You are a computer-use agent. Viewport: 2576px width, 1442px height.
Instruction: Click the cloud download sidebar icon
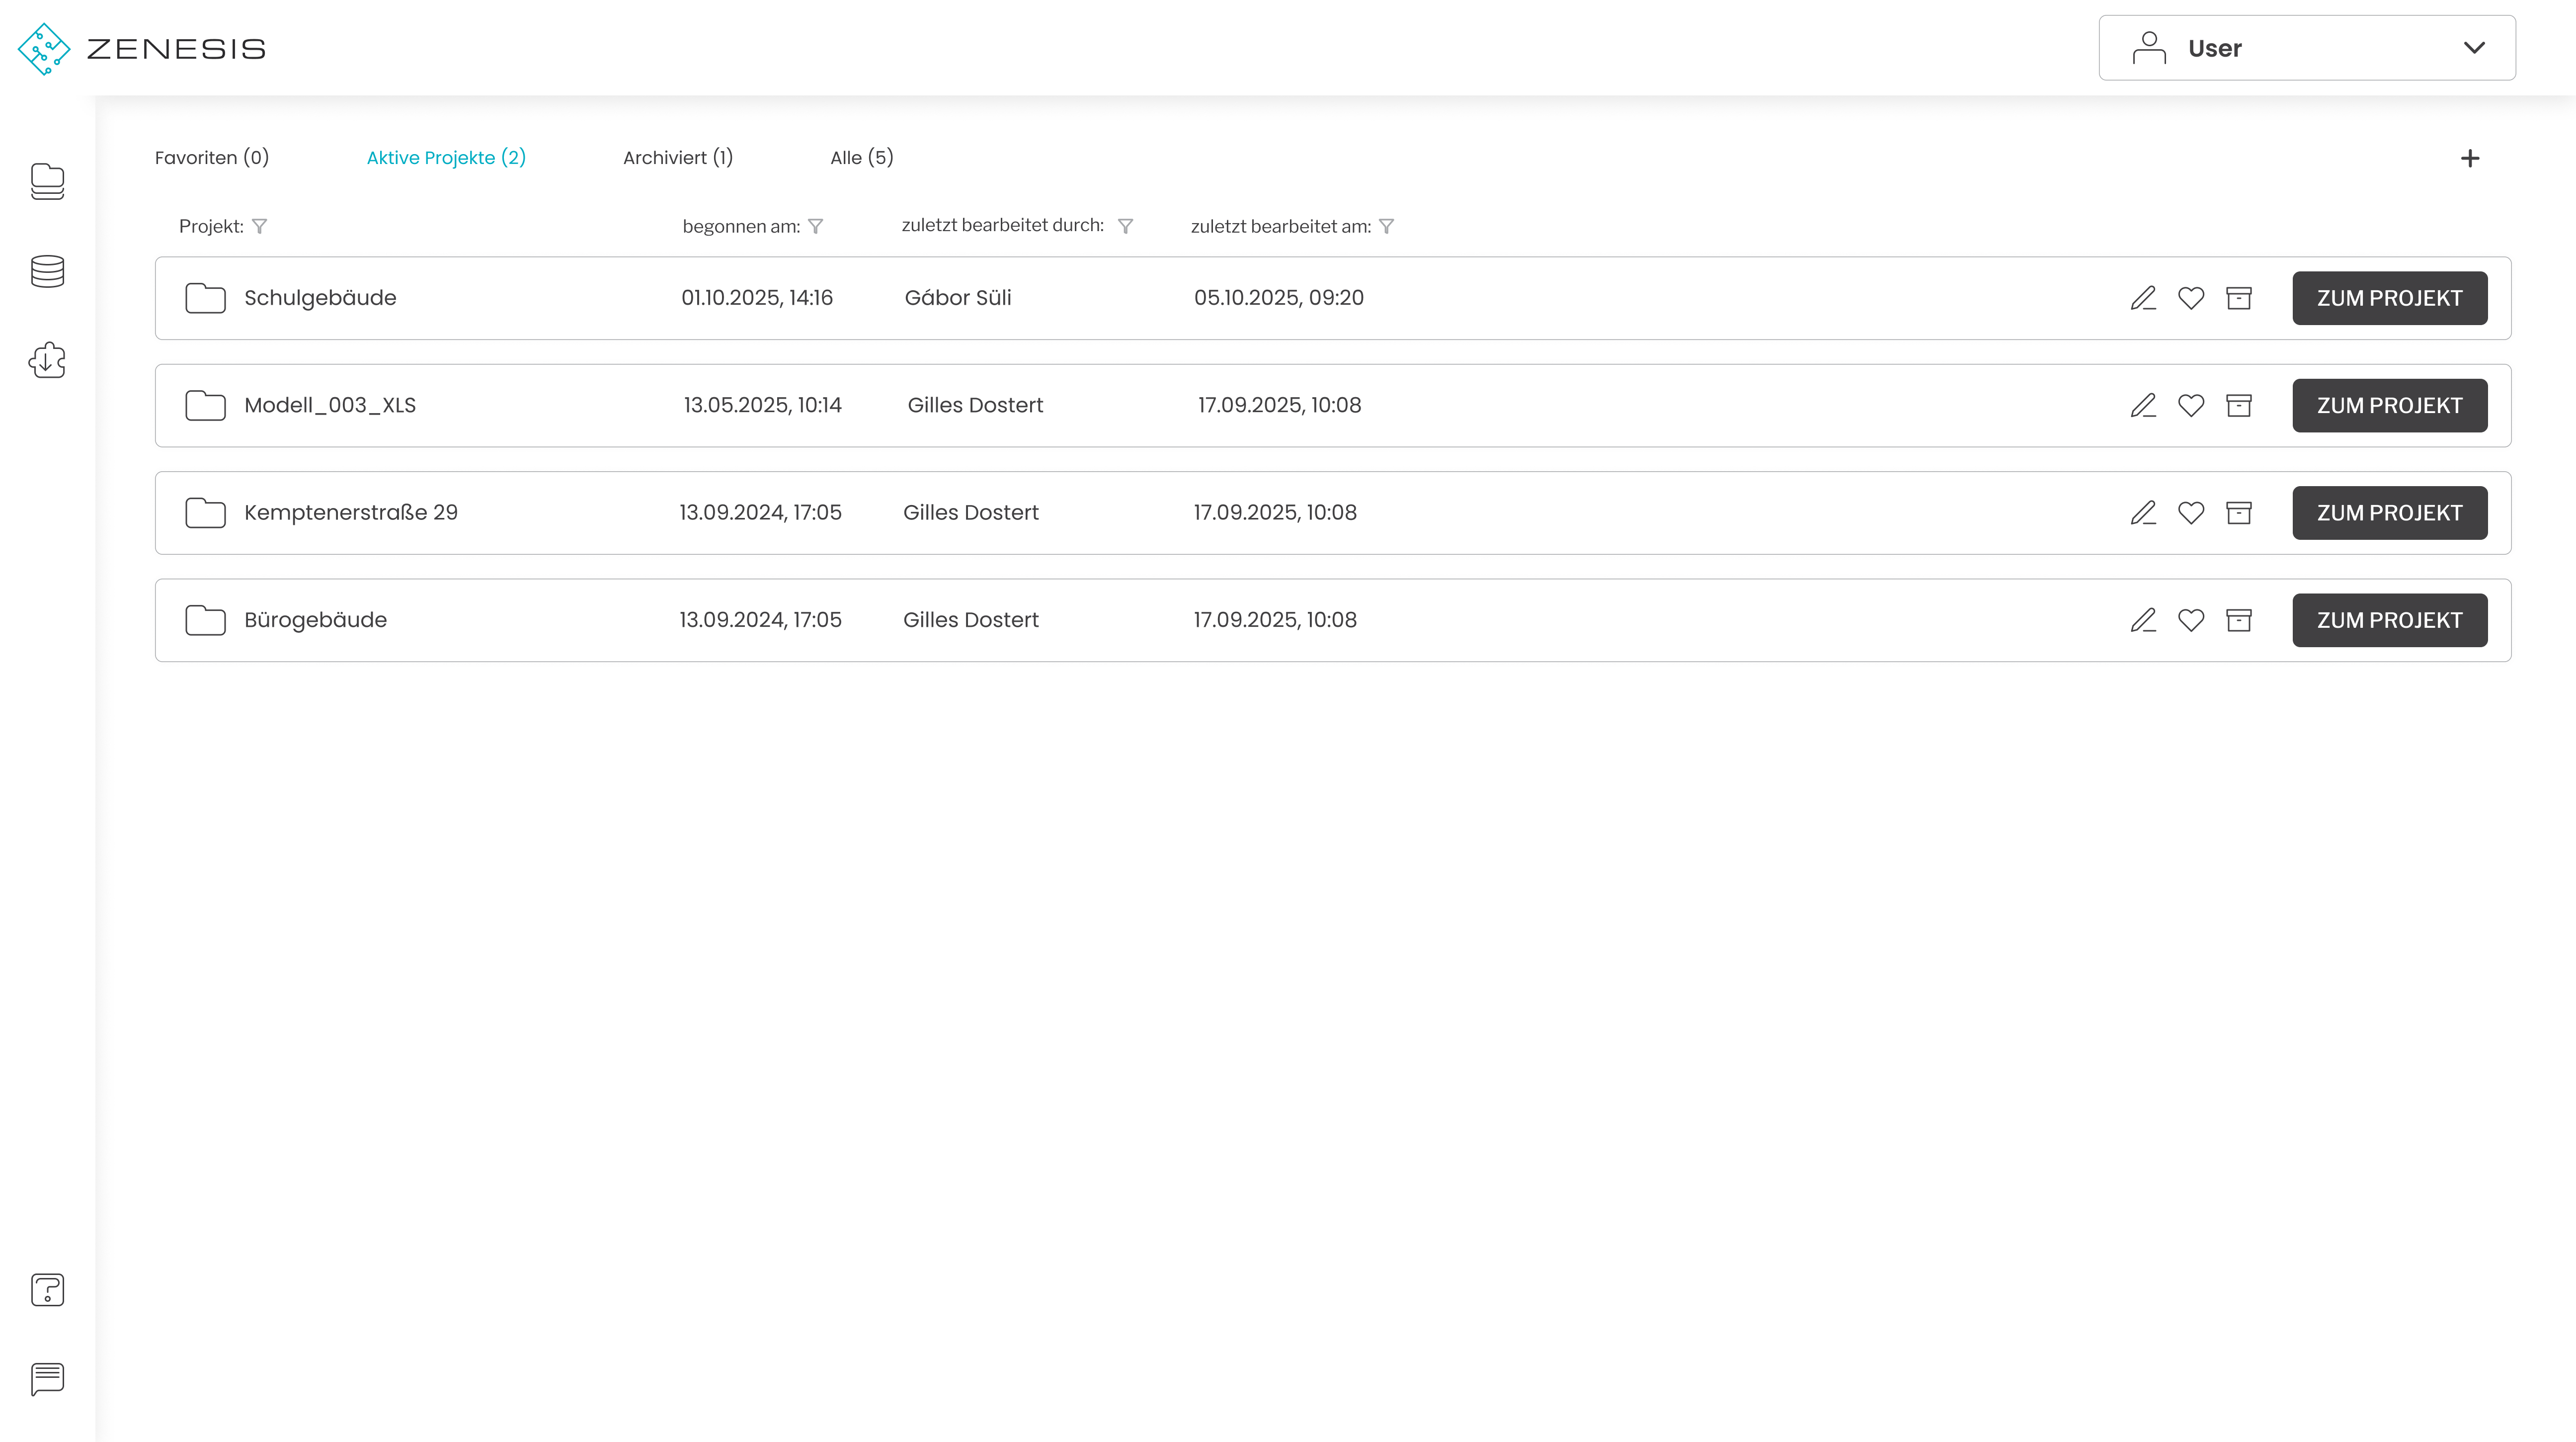(47, 360)
